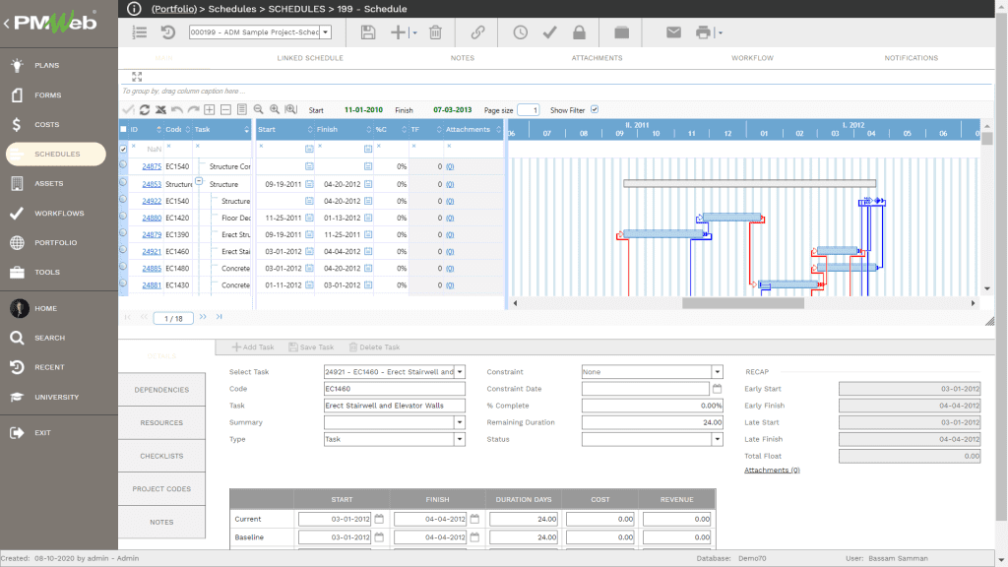Click the zoom-to-fit magnifier icon
This screenshot has width=1008, height=567.
(291, 110)
